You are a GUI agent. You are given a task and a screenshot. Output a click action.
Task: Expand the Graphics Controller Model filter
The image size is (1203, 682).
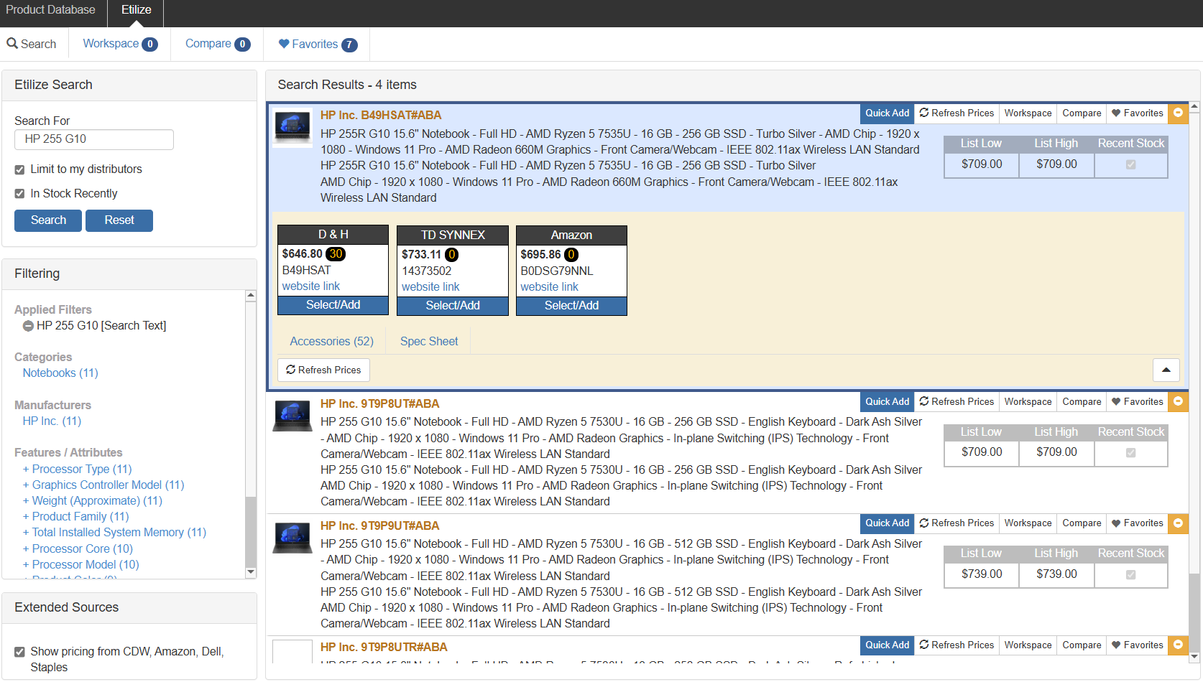[x=103, y=485]
